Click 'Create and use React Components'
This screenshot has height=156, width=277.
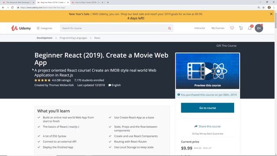(x=136, y=136)
